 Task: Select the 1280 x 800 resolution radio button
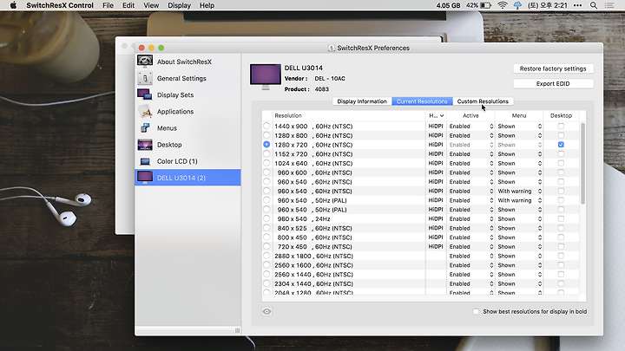(266, 135)
